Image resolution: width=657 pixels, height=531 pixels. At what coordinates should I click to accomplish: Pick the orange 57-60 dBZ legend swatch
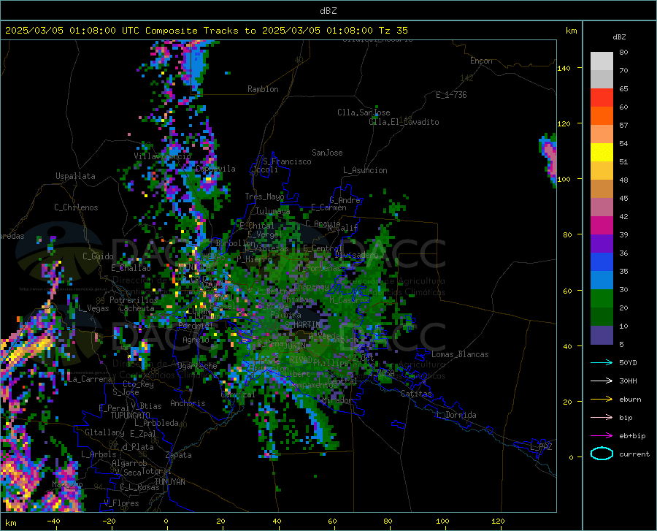click(x=602, y=116)
